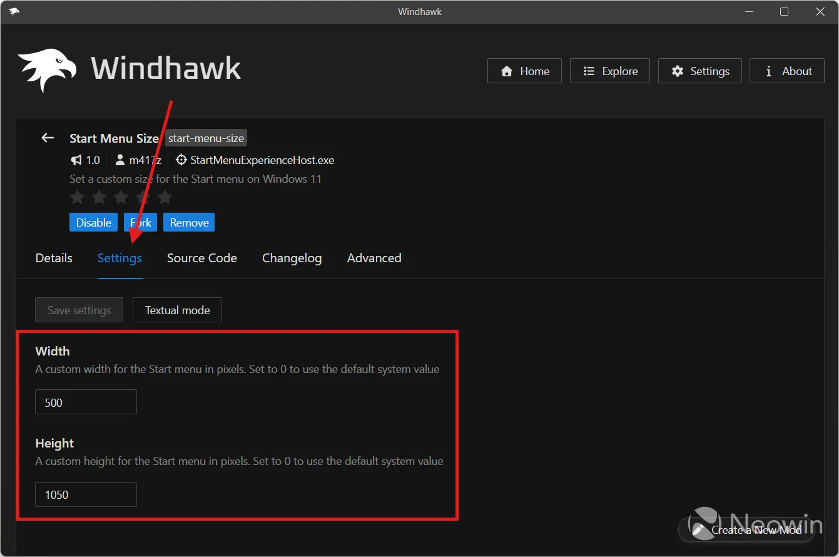Rate the mod five stars
Screen dimensions: 839x557
coord(165,197)
